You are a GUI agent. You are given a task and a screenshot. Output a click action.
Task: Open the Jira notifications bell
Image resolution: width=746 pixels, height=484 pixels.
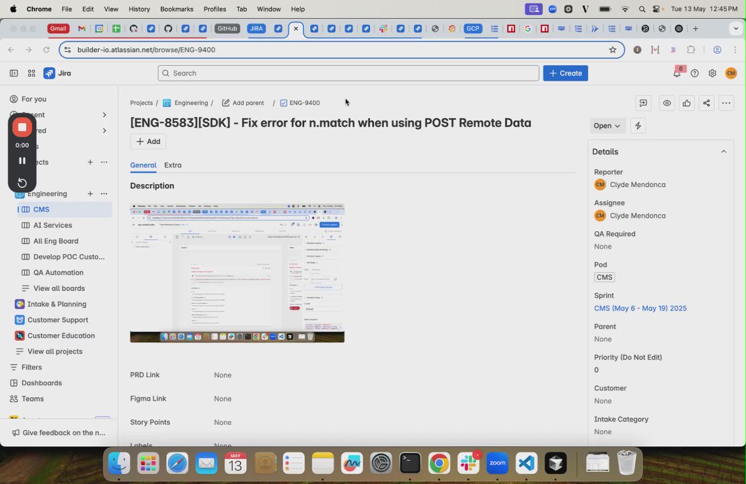tap(677, 73)
